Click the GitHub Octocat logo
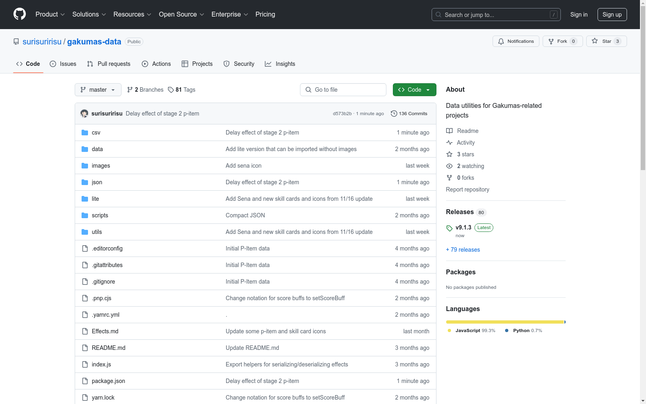This screenshot has height=404, width=646. tap(19, 14)
